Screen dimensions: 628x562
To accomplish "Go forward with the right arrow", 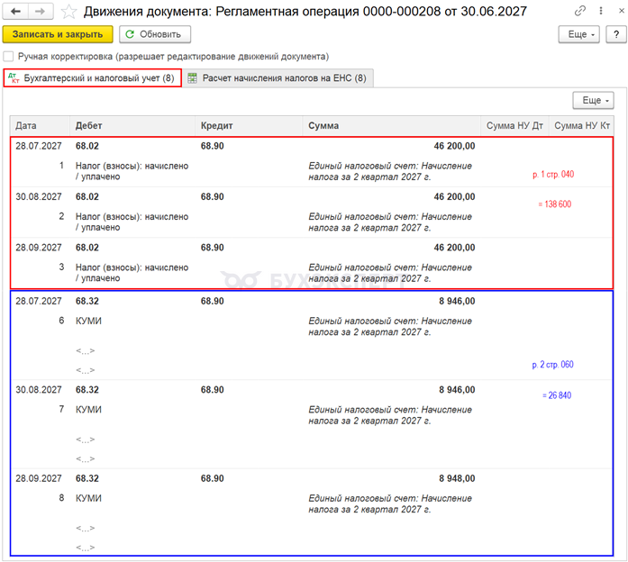I will [41, 11].
